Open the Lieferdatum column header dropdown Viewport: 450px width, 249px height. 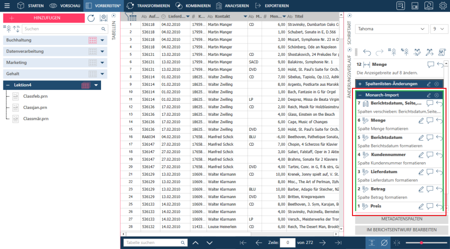point(187,16)
